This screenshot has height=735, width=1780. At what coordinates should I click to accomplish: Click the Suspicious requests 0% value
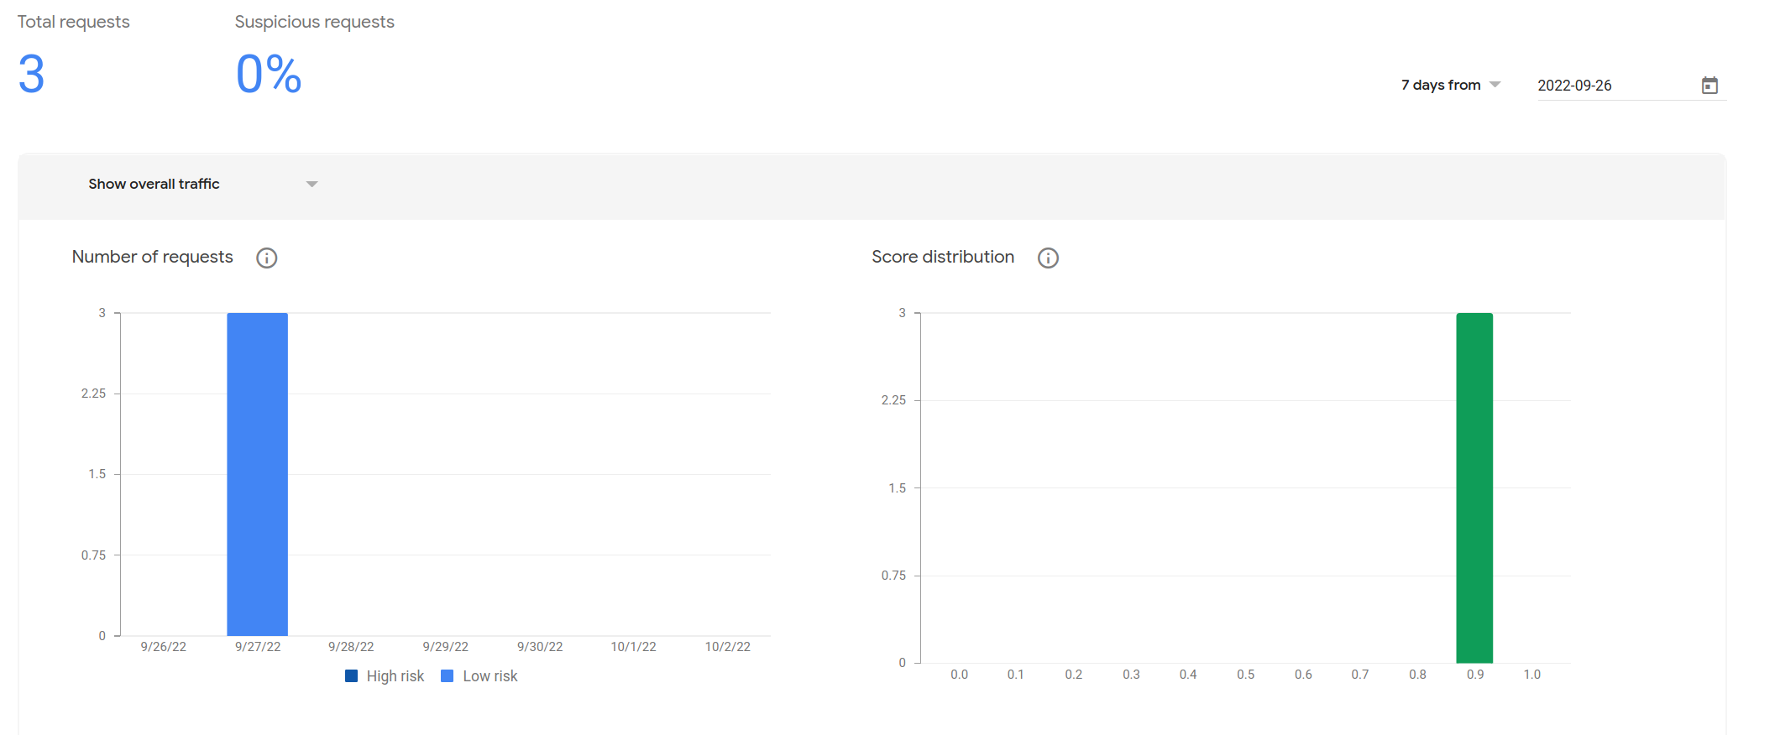click(x=268, y=74)
